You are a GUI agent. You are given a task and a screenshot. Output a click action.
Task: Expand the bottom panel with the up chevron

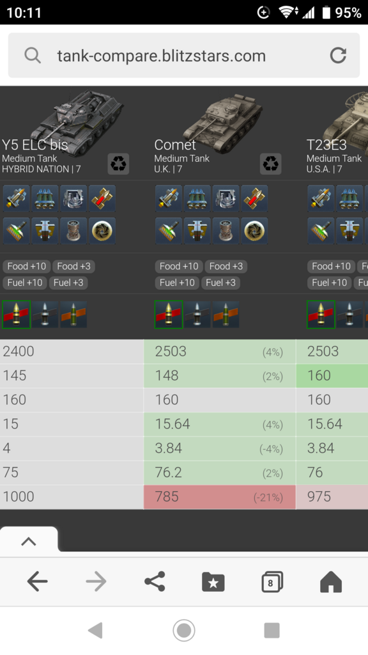coord(28,541)
